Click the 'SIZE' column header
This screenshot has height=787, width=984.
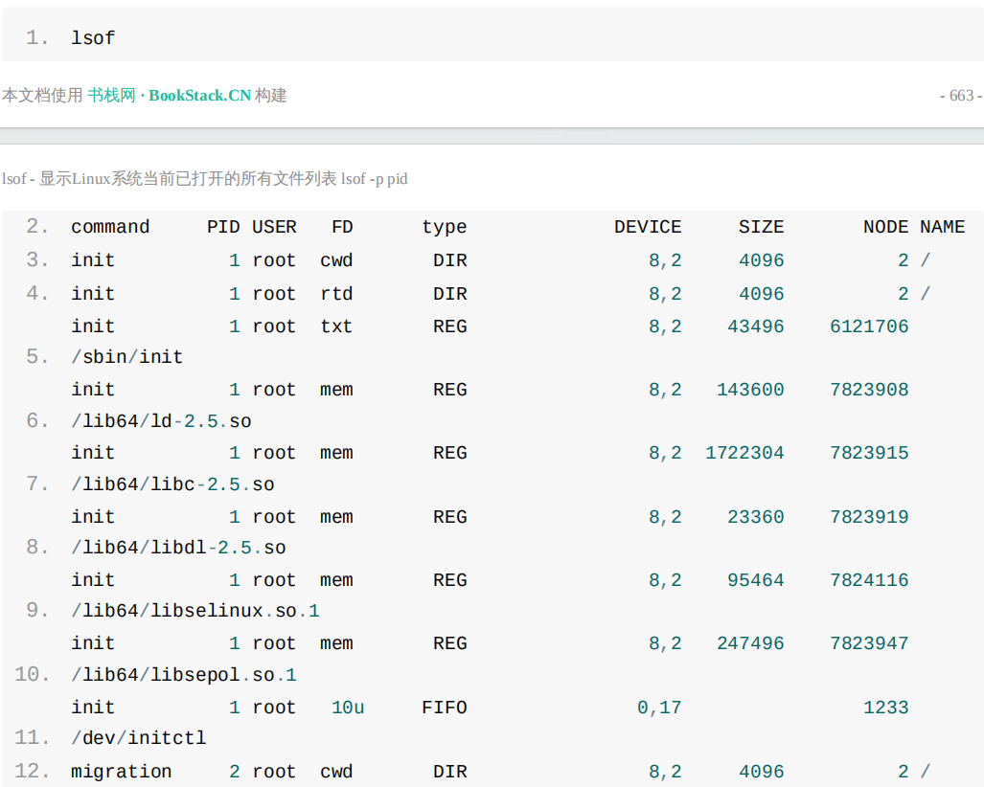pos(761,227)
